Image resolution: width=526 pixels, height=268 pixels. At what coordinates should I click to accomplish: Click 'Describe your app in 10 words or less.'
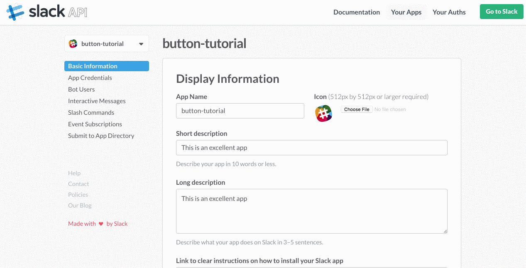click(x=226, y=164)
